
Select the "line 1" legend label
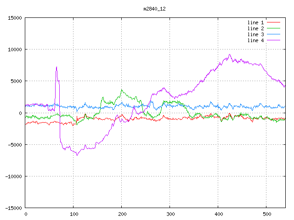pyautogui.click(x=255, y=22)
